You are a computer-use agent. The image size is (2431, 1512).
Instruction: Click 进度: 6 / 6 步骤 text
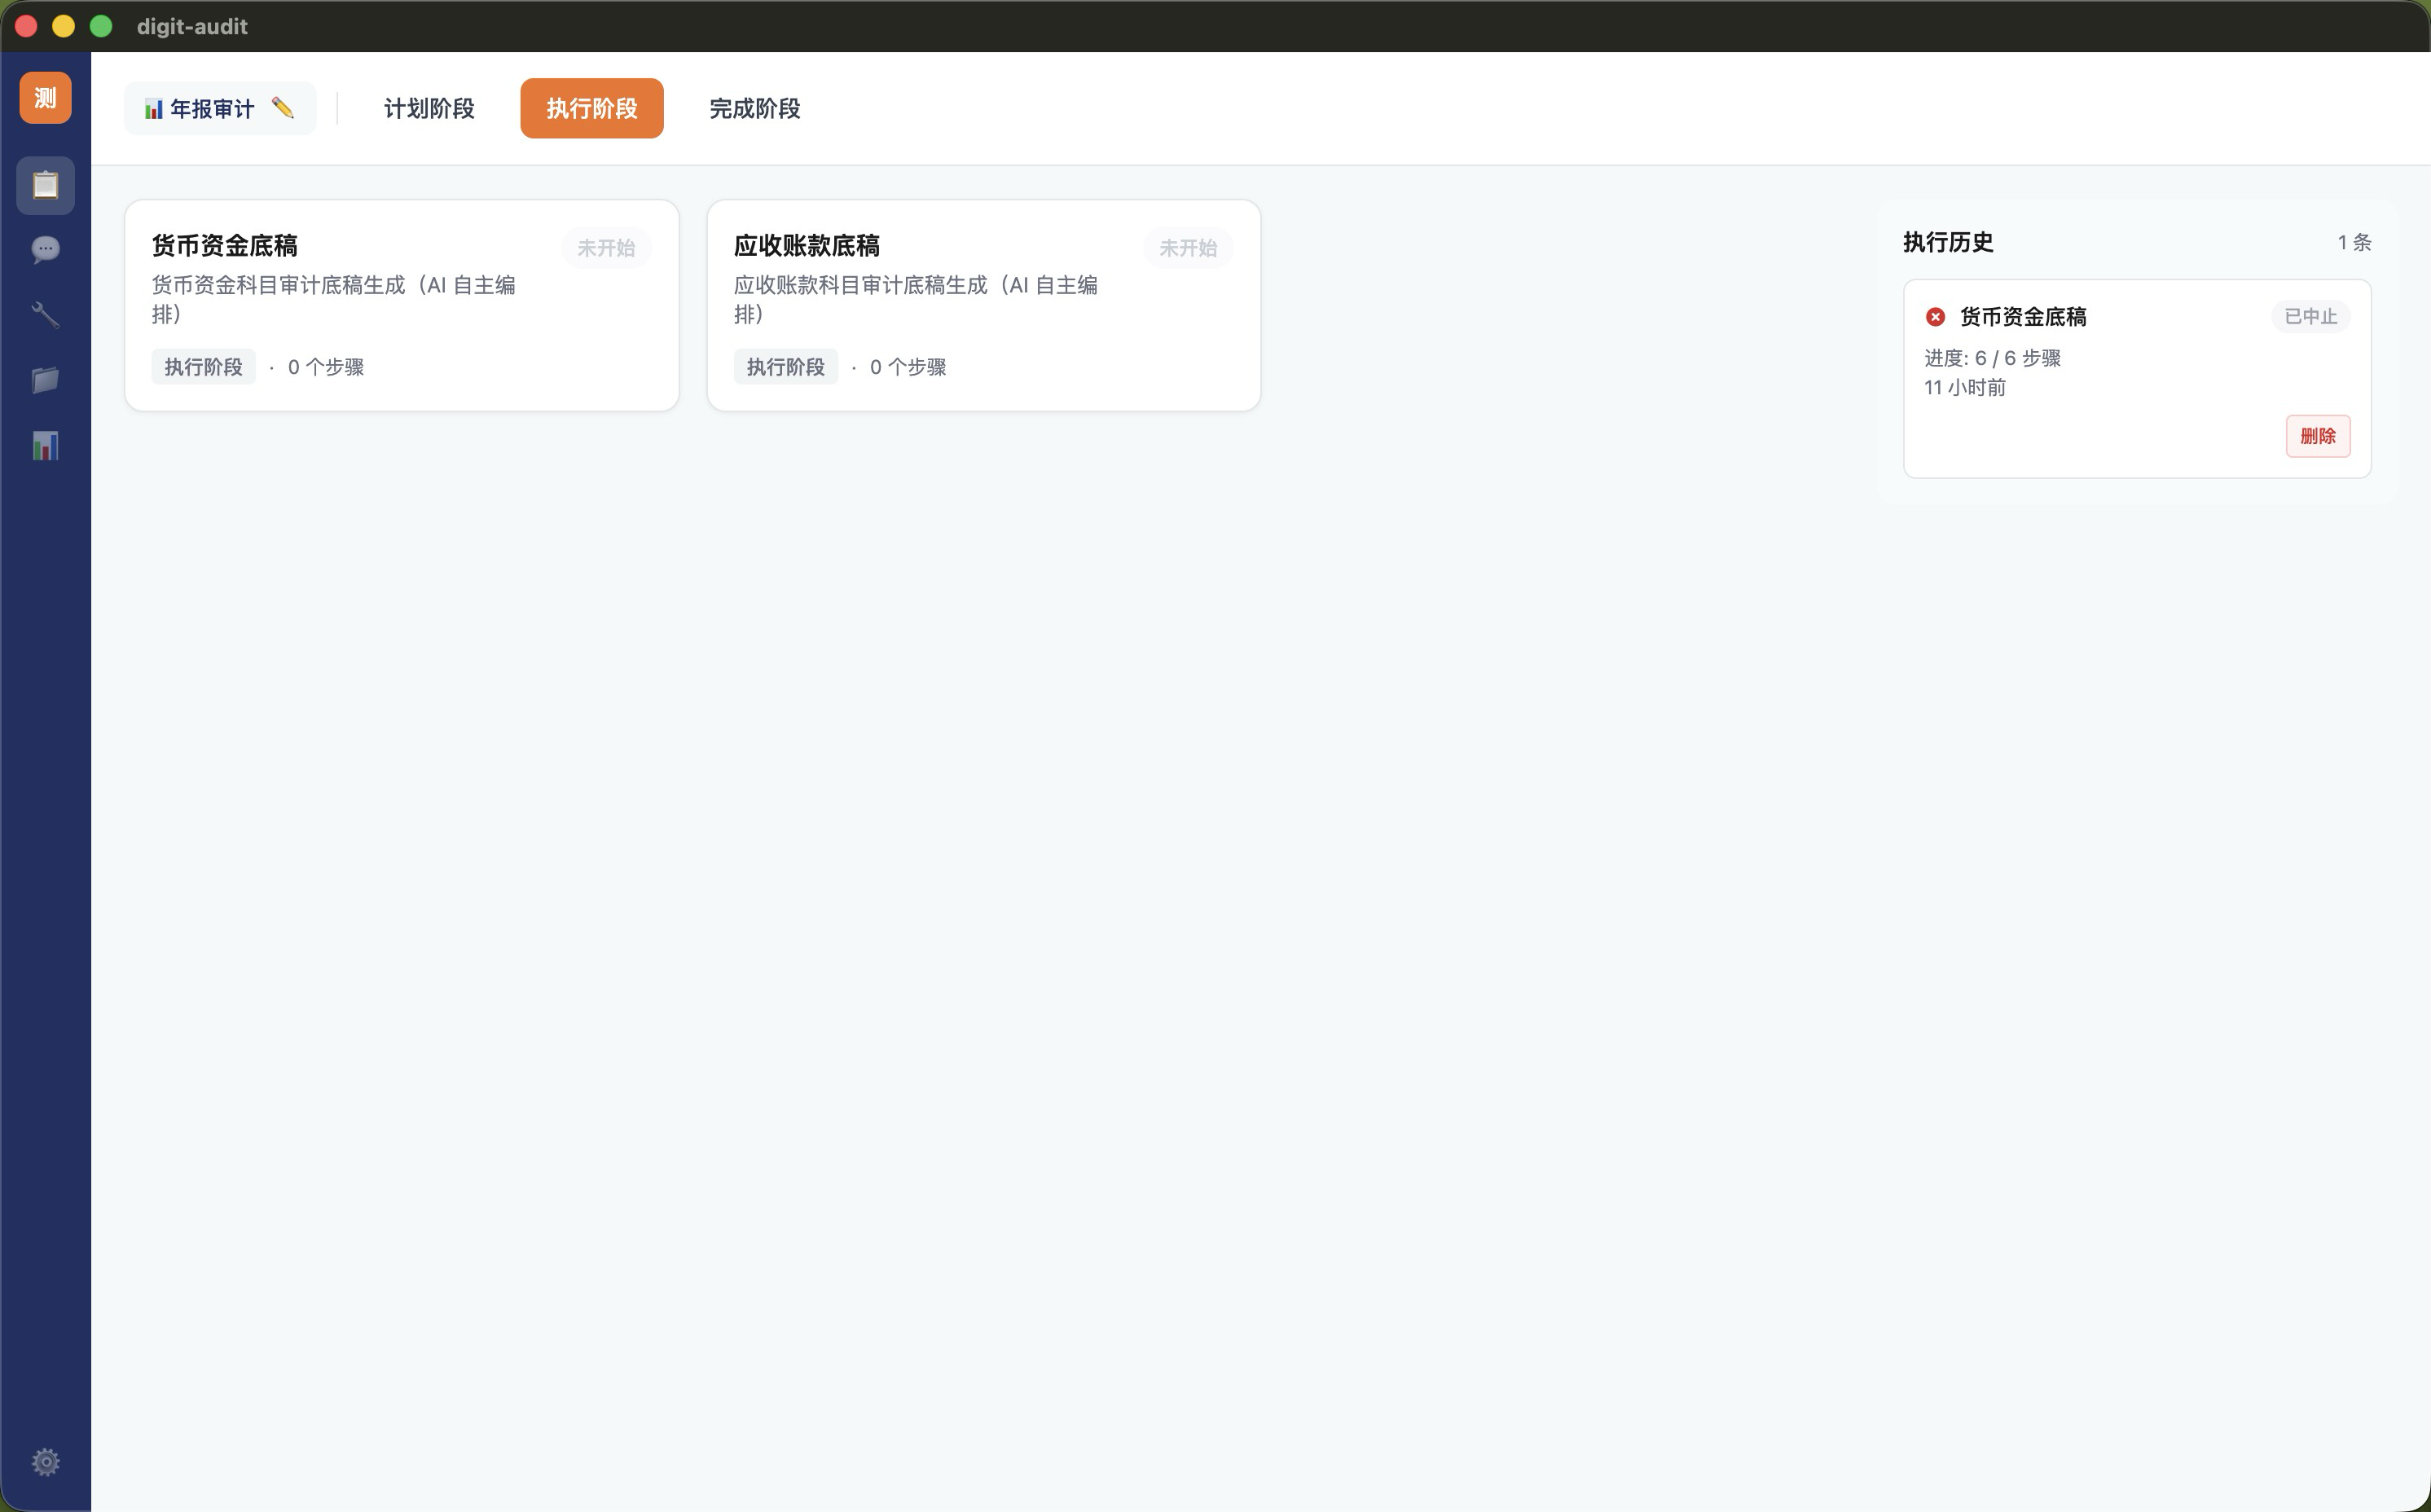(x=1993, y=358)
